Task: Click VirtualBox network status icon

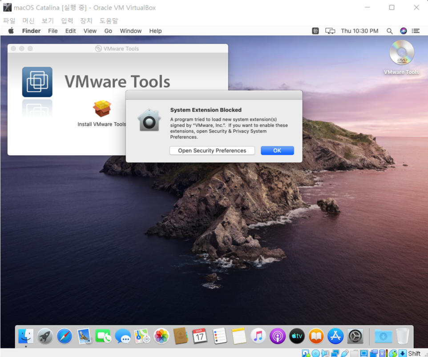Action: (x=335, y=353)
